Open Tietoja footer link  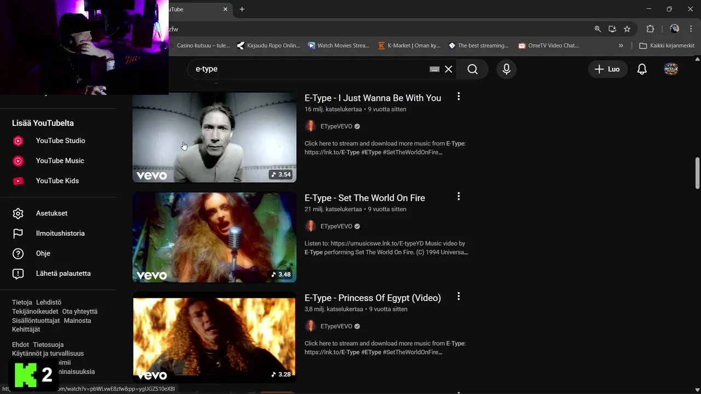point(22,302)
